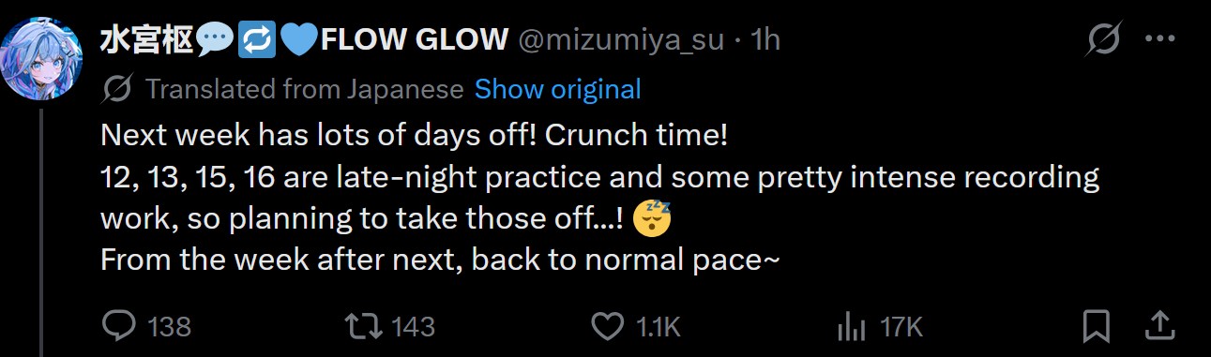This screenshot has width=1211, height=357.
Task: Click the 17K views count
Action: 901,326
